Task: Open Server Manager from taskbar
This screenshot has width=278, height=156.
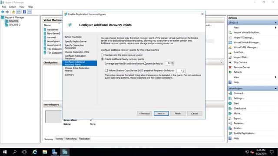Action: tap(55, 152)
